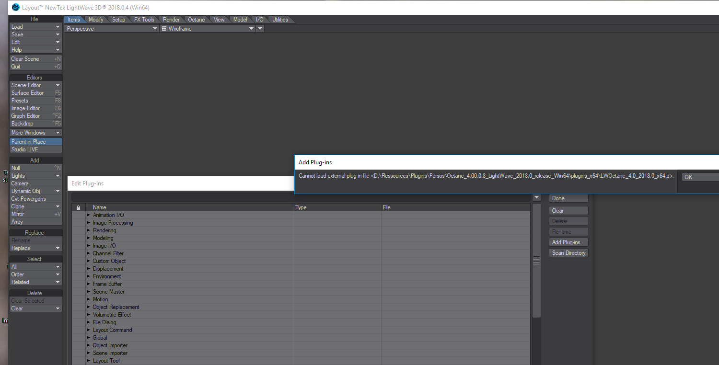Open the Scene Editor dropdown
This screenshot has height=365, width=719.
pyautogui.click(x=36, y=85)
